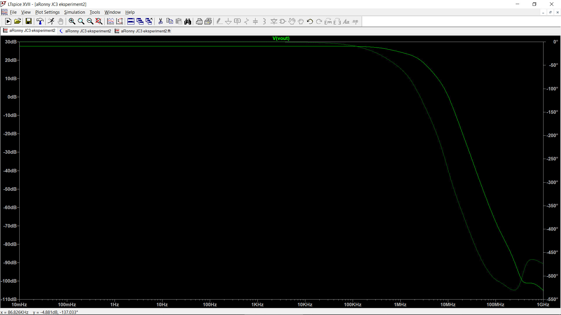Save using the floppy disk icon
The image size is (561, 315).
coord(28,21)
